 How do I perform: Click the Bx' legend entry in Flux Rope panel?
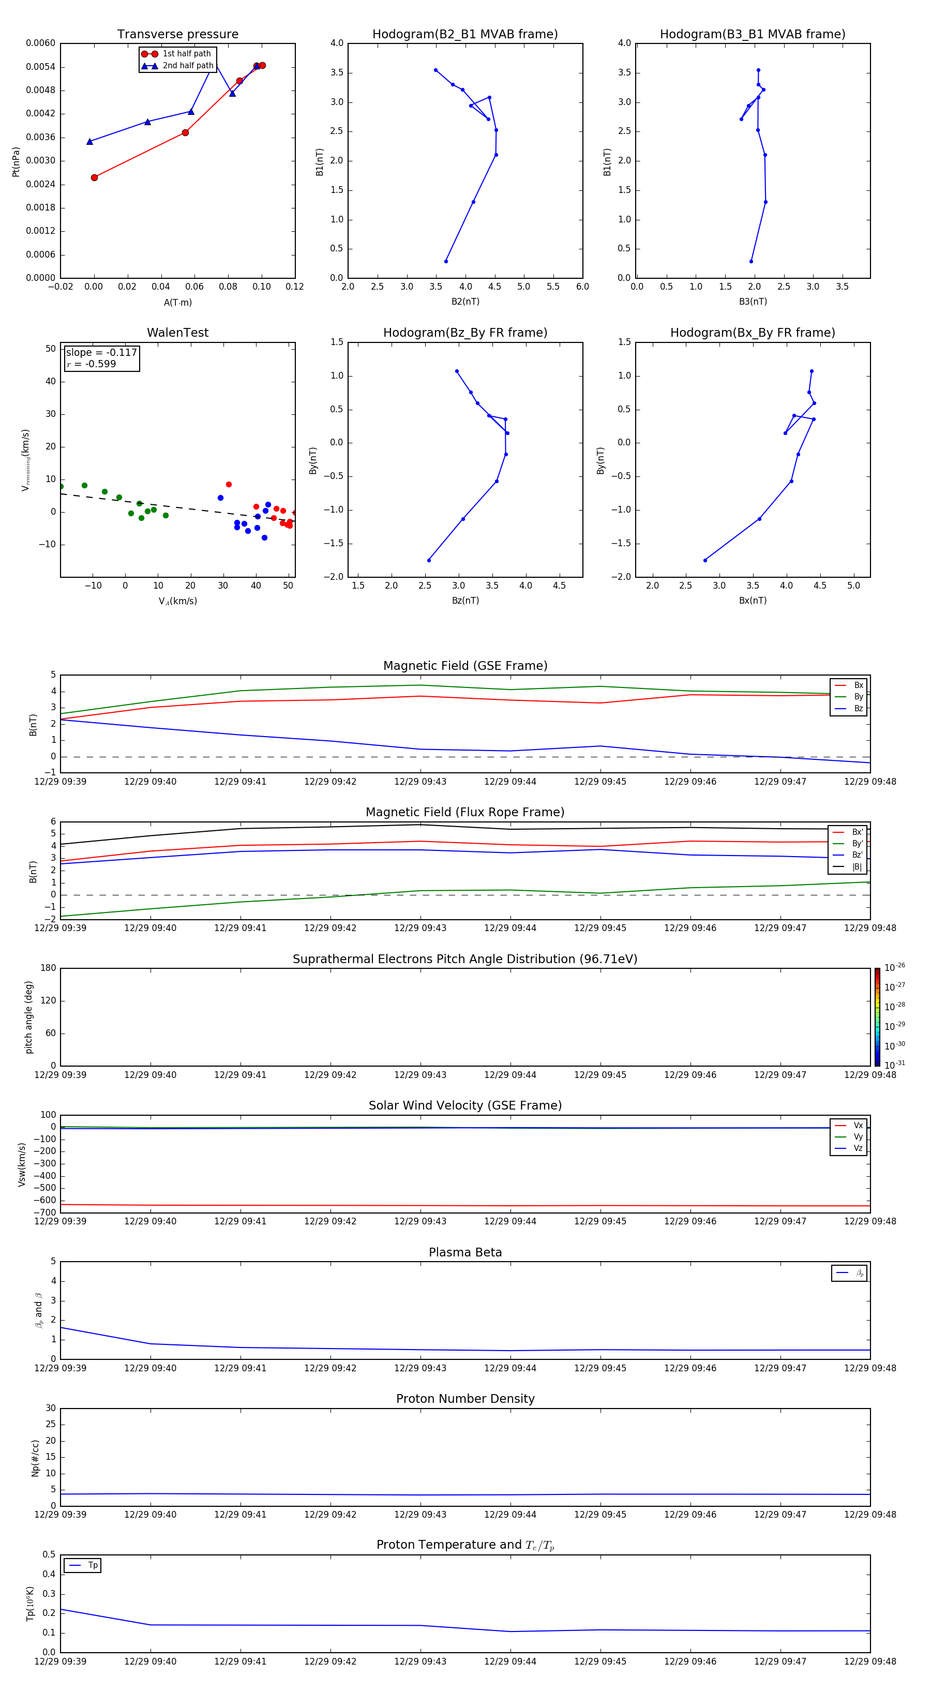coord(848,832)
